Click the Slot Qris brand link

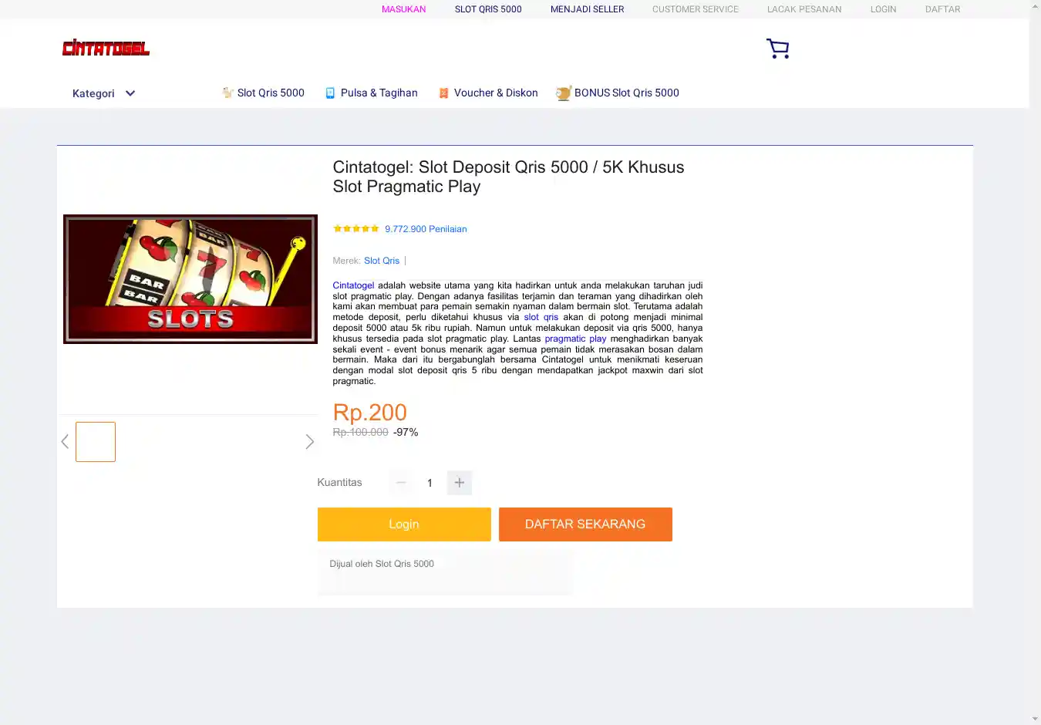[382, 261]
